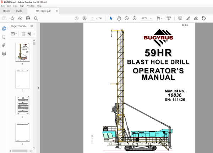Viewport: 213px width, 153px height.
Task: Click thumbnail horizontal scroll left arrow
Action: tap(11, 151)
